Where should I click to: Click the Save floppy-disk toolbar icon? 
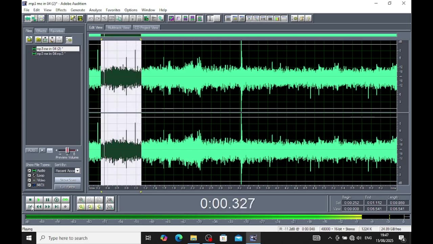[x=66, y=18]
